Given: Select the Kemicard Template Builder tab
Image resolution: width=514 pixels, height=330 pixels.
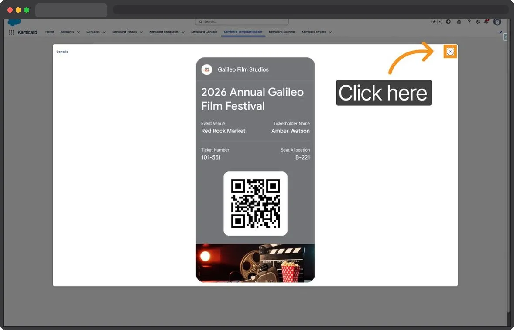Looking at the screenshot, I should tap(243, 32).
